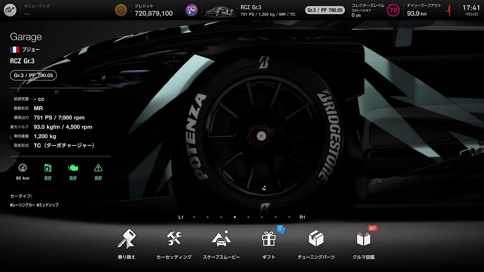
Task: Launch スケープスムービー scapes movie icon
Action: point(221,239)
